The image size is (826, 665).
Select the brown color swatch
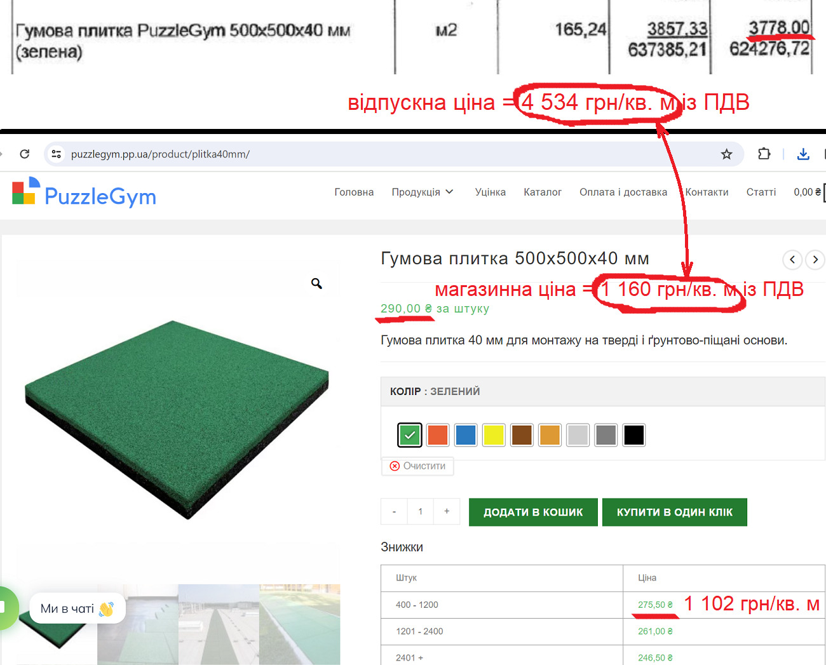(x=522, y=435)
